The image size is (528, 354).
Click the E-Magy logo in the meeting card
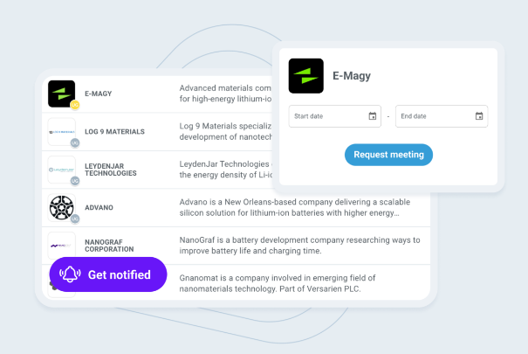(305, 76)
